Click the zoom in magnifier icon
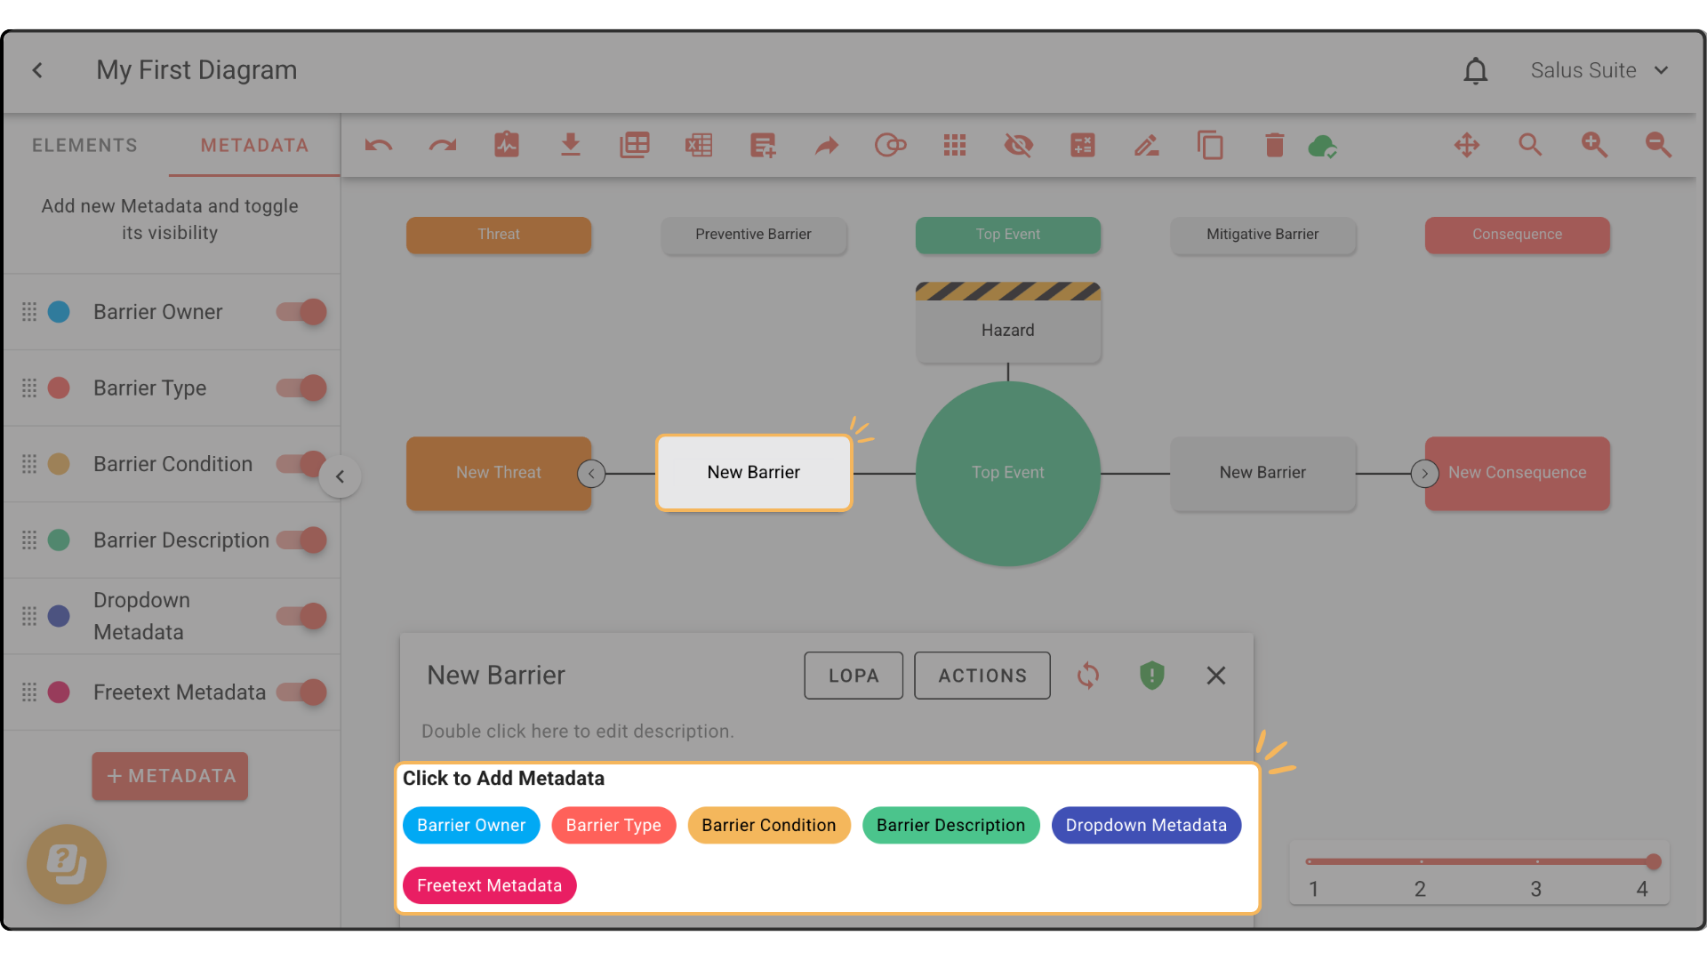The width and height of the screenshot is (1707, 960). [1594, 145]
